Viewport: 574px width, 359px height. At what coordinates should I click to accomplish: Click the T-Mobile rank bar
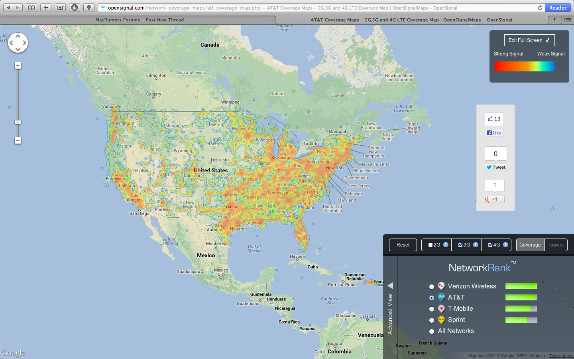pos(521,308)
